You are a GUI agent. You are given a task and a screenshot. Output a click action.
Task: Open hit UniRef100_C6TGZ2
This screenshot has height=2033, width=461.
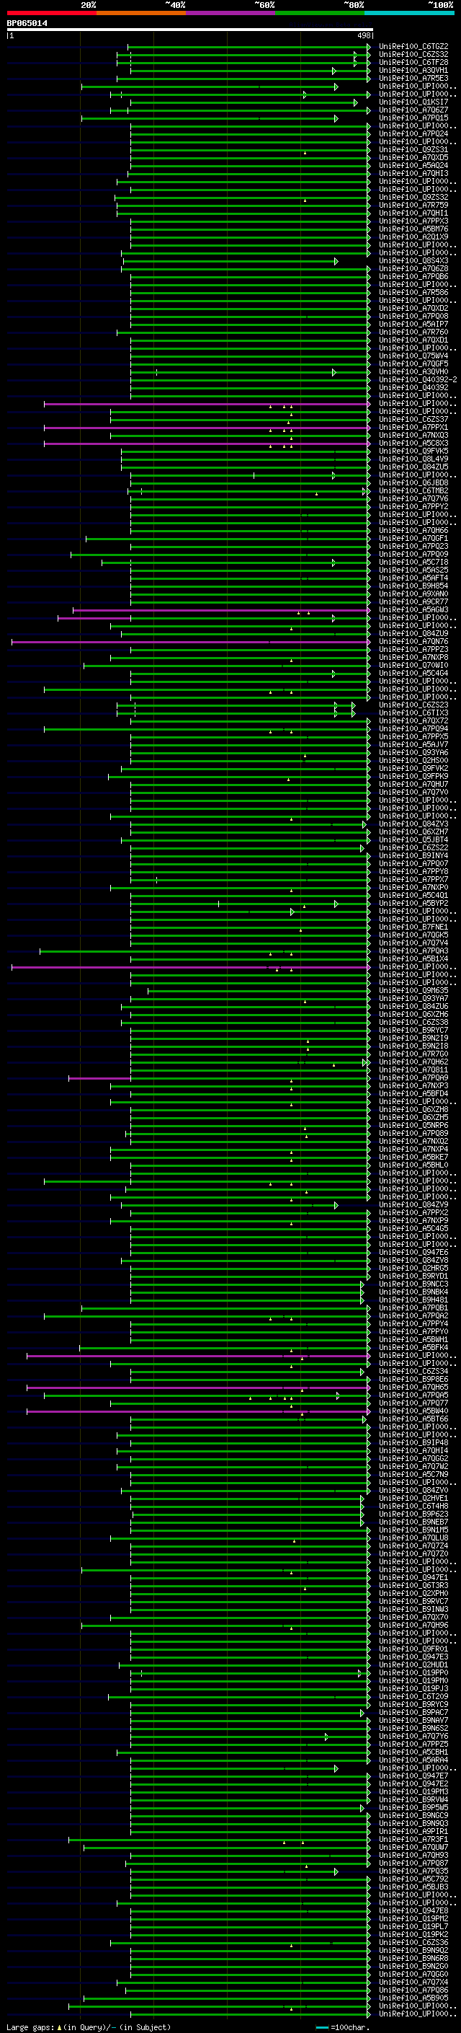413,47
